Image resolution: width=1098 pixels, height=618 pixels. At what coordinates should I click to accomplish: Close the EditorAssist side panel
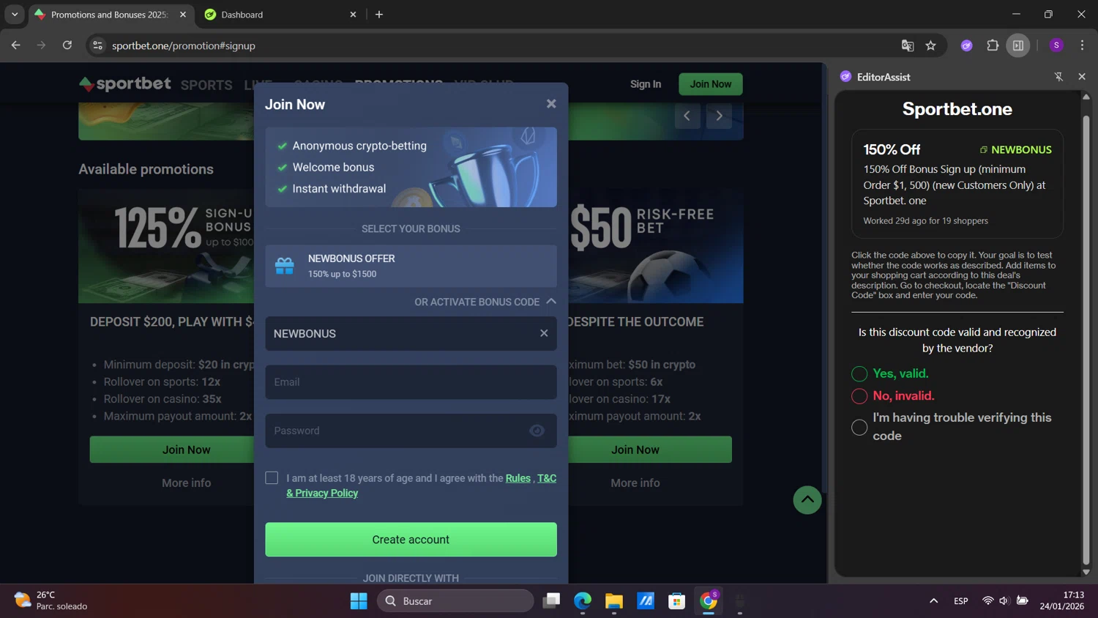pos(1082,77)
